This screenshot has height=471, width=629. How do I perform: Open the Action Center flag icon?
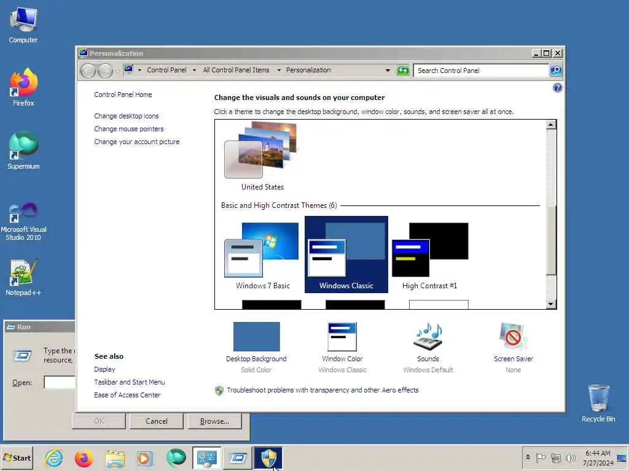point(541,458)
